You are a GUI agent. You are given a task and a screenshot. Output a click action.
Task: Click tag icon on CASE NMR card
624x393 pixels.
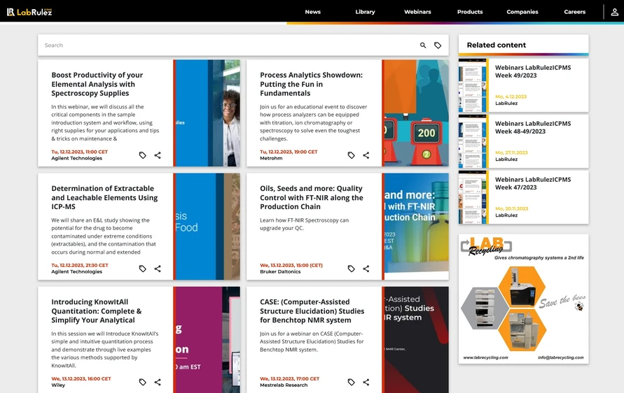[351, 382]
